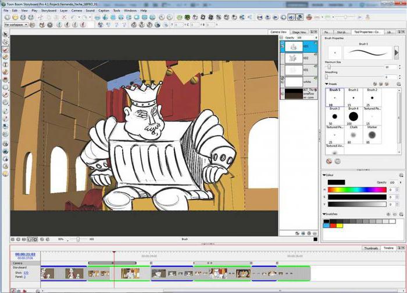Toggle visibility of the K03 layer

283,46
